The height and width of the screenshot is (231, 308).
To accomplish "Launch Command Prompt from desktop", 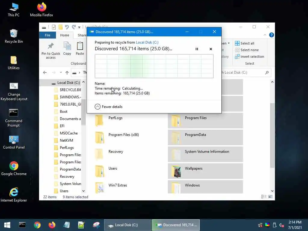I will pos(14,118).
